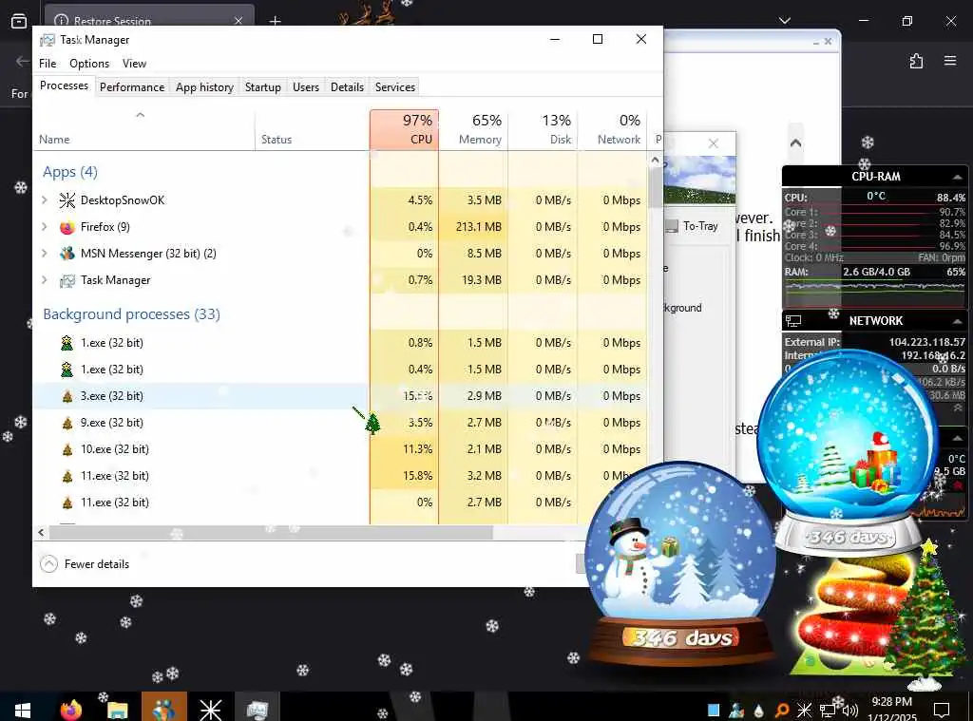The height and width of the screenshot is (721, 973).
Task: Sort processes by the Memory column
Action: coord(473,130)
